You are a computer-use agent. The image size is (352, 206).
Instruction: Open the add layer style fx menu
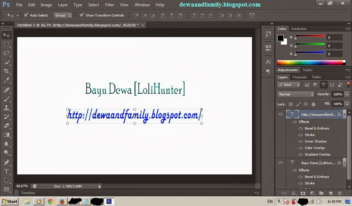pyautogui.click(x=294, y=193)
